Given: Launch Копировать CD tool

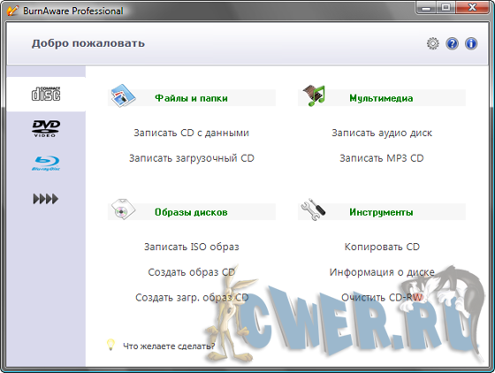Looking at the screenshot, I should click(x=382, y=247).
